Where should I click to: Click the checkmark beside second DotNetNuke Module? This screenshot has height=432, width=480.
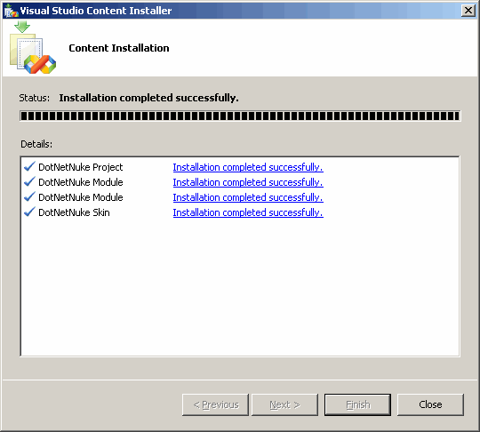coord(29,196)
